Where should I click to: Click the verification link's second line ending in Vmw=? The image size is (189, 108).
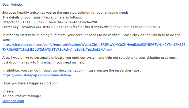(x=58, y=50)
